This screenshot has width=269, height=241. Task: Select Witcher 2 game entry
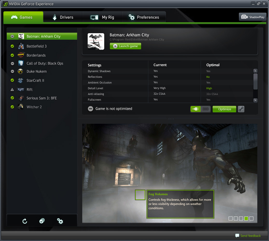point(42,107)
